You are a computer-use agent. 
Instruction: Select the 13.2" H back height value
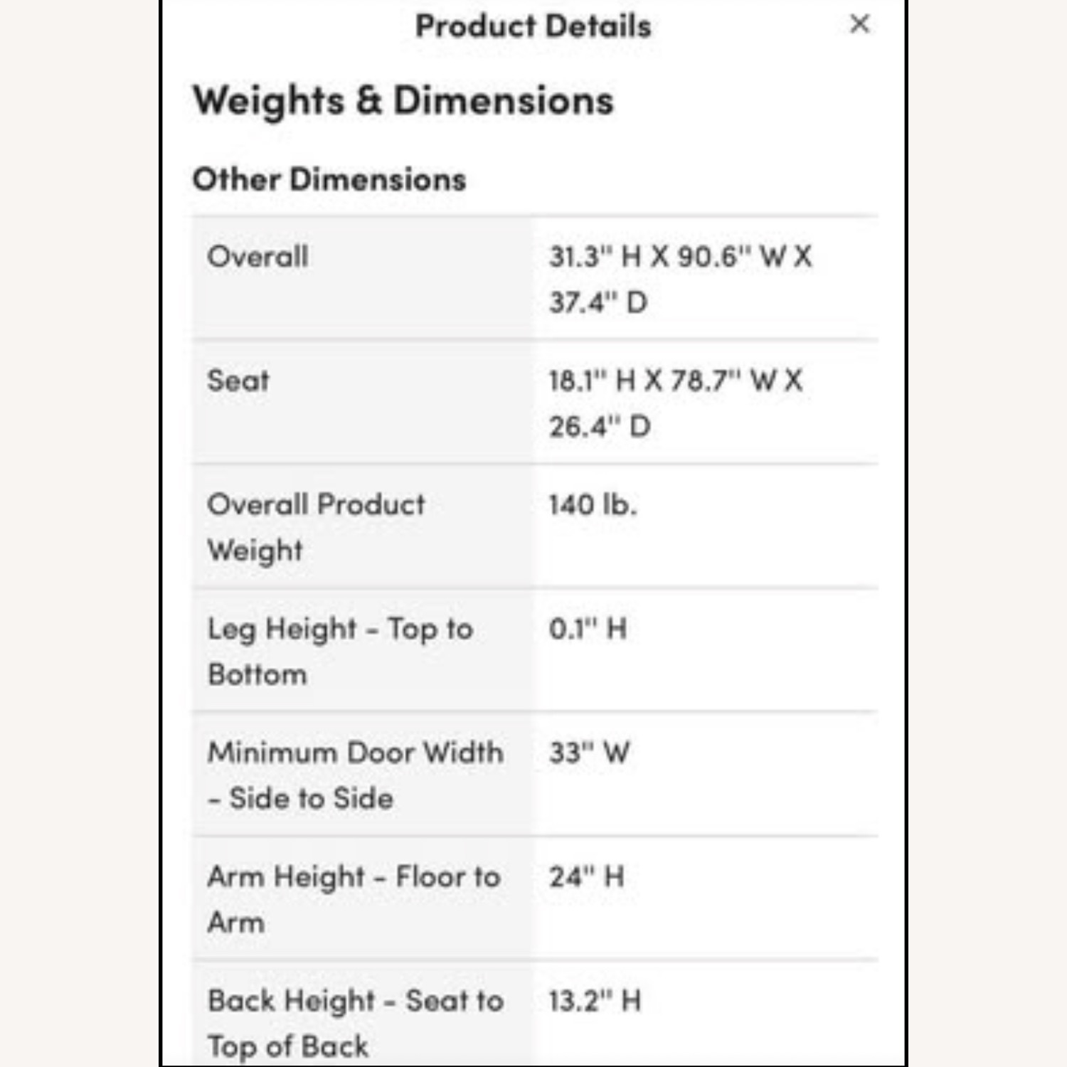pos(595,1001)
